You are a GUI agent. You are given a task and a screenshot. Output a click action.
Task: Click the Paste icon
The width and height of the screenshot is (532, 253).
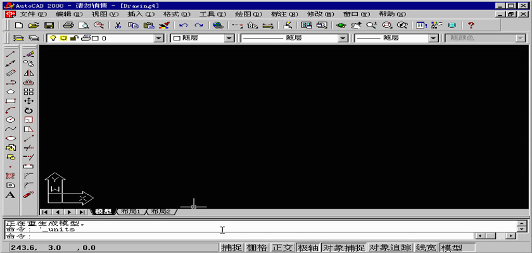(x=149, y=25)
